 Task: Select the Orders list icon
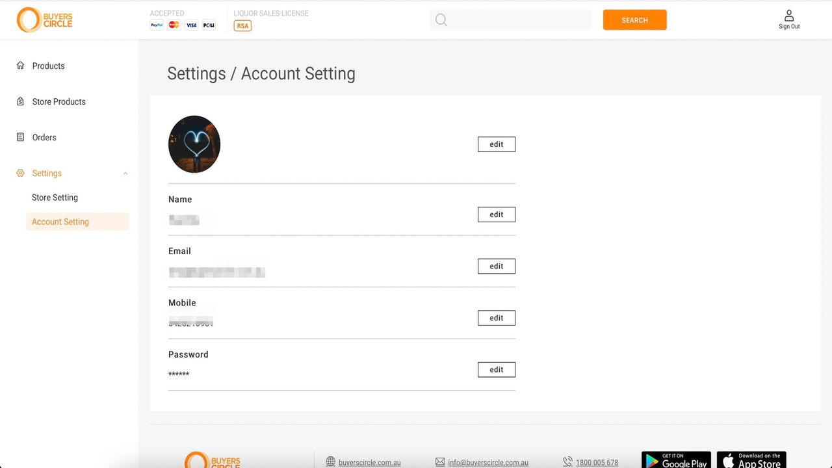click(x=20, y=137)
